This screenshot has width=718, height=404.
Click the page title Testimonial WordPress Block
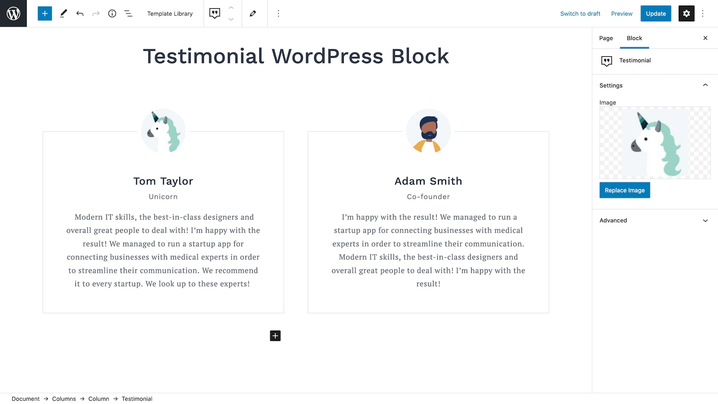pyautogui.click(x=296, y=56)
